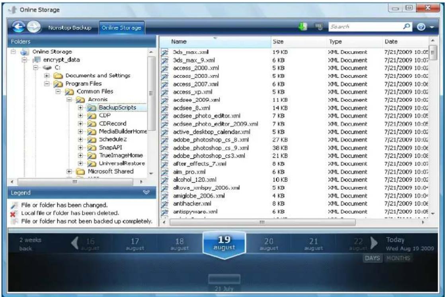Screen dimensions: 445x297
Task: Select 21 august on timeline
Action: (313, 244)
